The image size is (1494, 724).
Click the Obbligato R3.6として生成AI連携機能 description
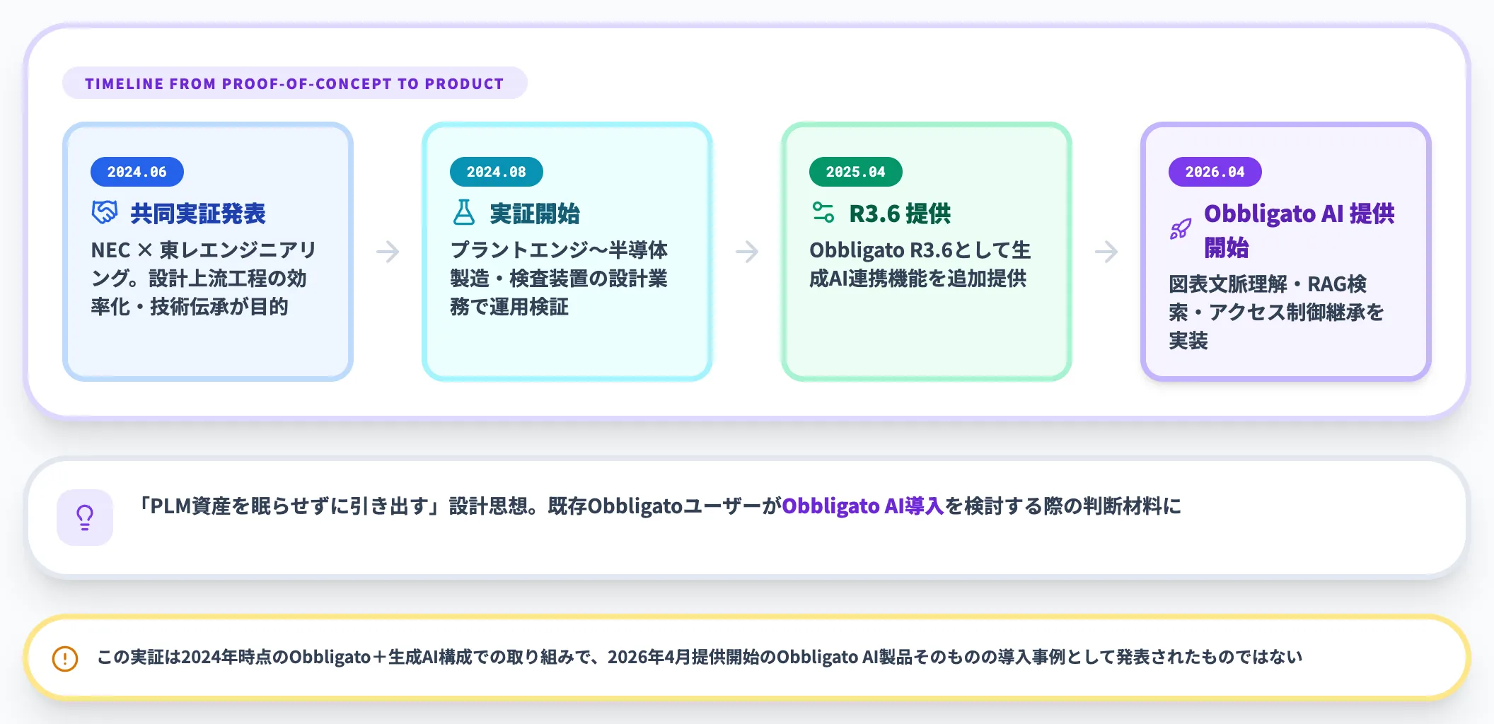tap(920, 264)
